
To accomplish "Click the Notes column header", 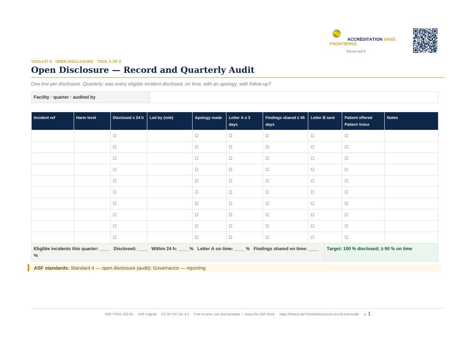I will pyautogui.click(x=411, y=121).
